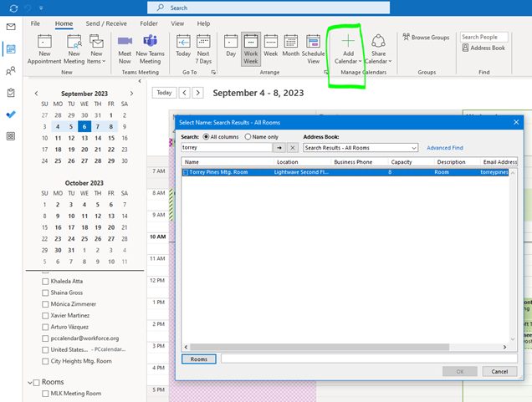
Task: Switch to Month calendar view
Action: coord(290,42)
